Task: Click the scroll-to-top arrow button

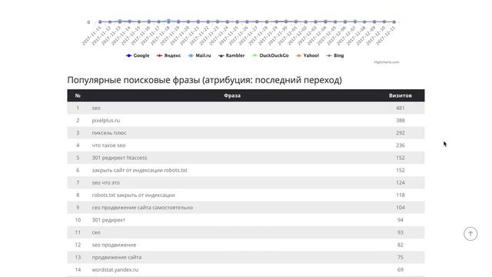Action: tap(470, 234)
